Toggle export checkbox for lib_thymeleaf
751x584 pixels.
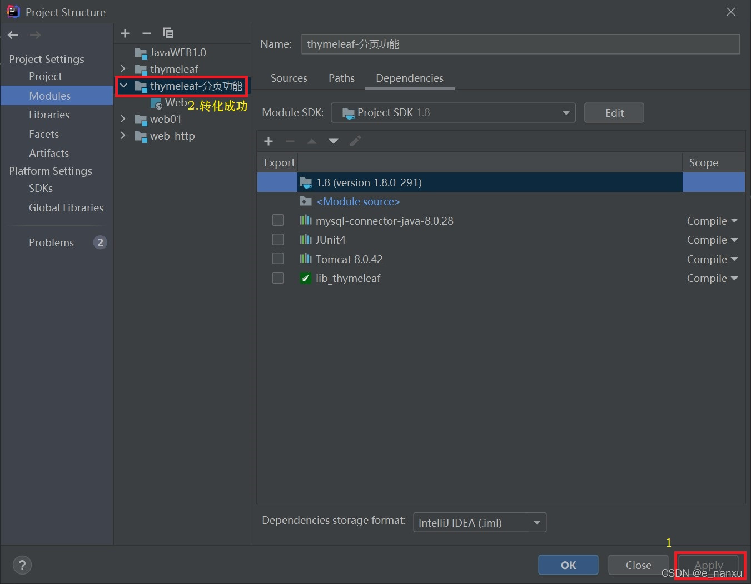click(278, 278)
